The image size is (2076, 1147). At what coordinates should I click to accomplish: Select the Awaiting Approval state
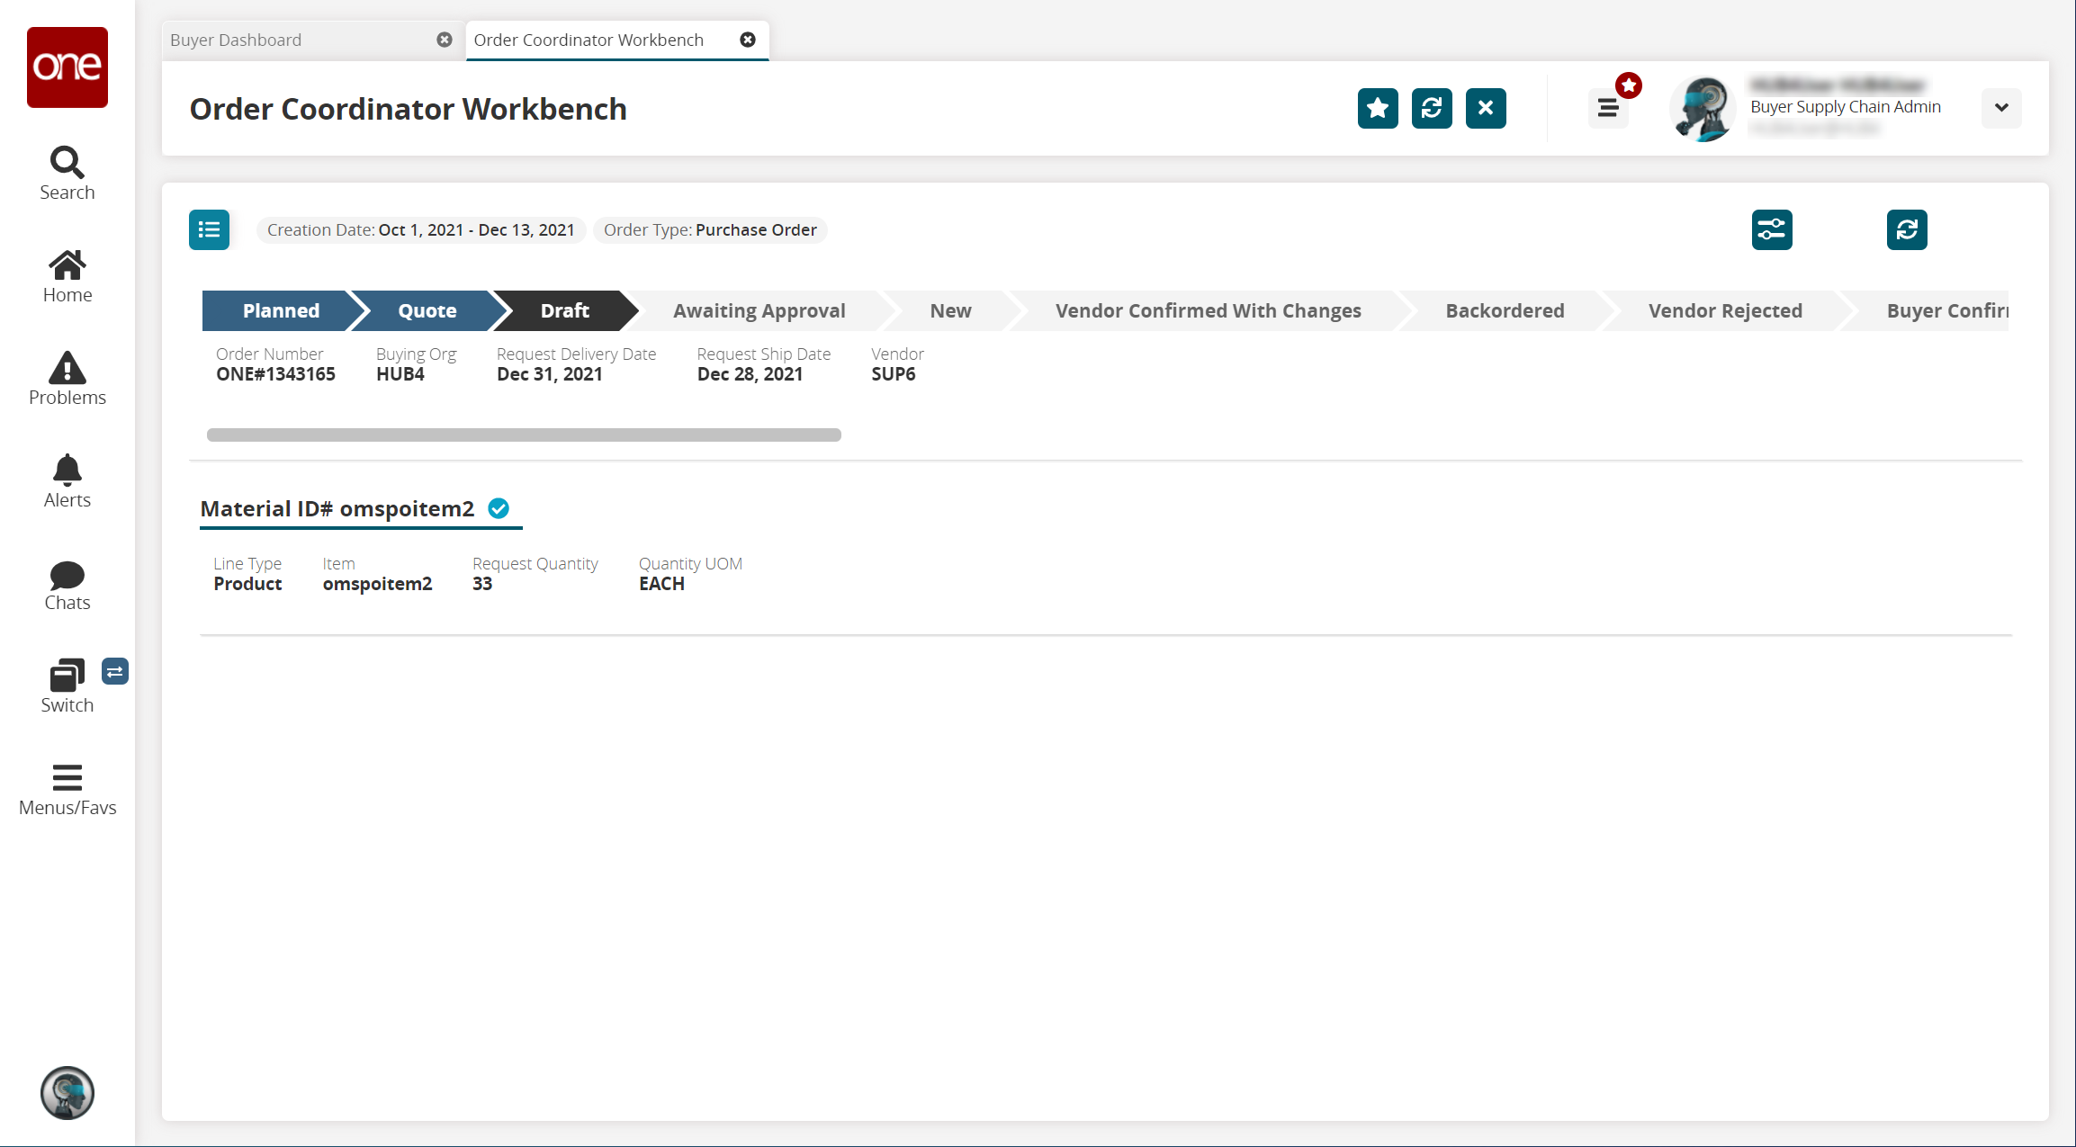(x=759, y=310)
